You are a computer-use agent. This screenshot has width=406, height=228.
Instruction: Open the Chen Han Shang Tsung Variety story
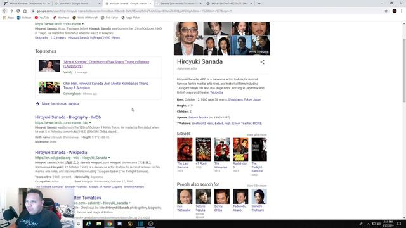106,64
